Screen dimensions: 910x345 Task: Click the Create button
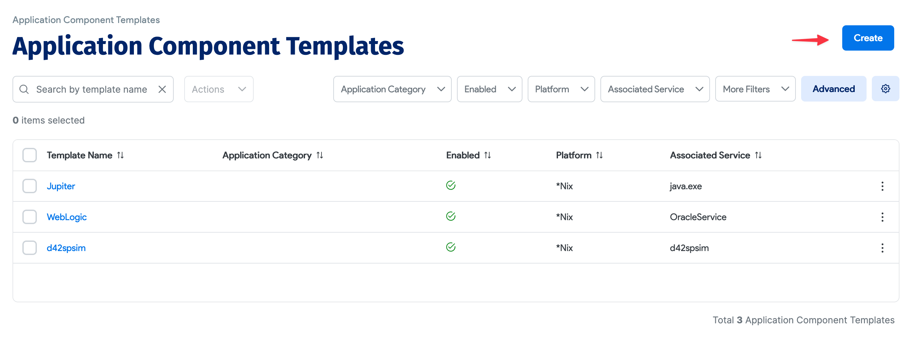(868, 38)
